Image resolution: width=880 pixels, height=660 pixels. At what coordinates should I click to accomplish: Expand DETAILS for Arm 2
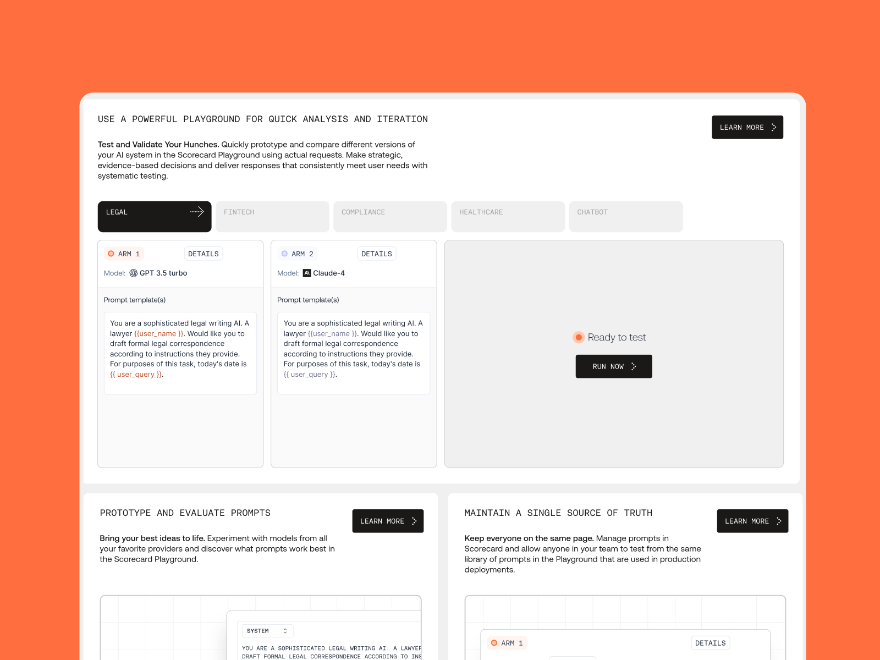pyautogui.click(x=377, y=254)
